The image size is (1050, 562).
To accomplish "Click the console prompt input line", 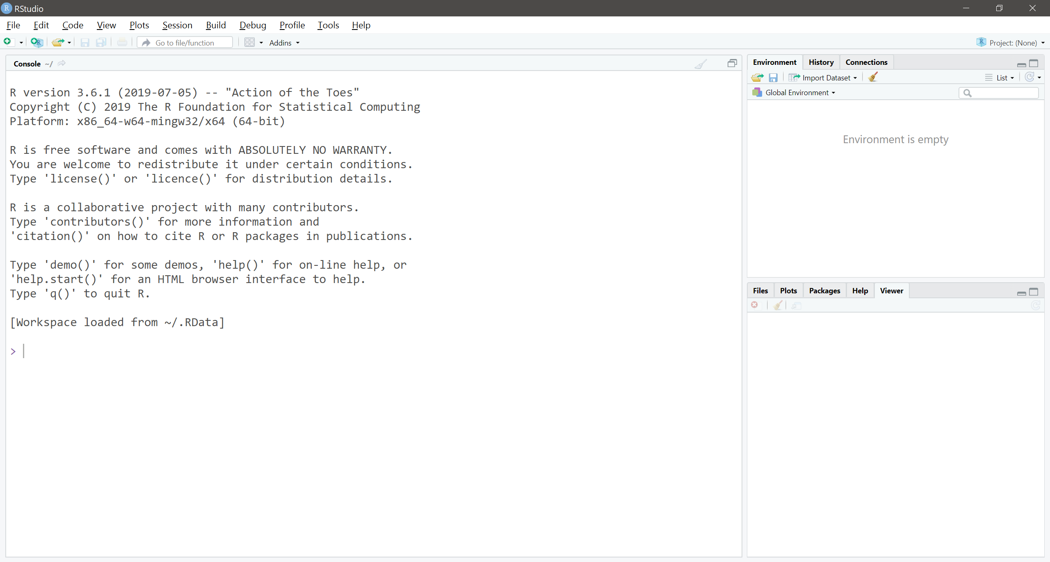I will pyautogui.click(x=374, y=351).
